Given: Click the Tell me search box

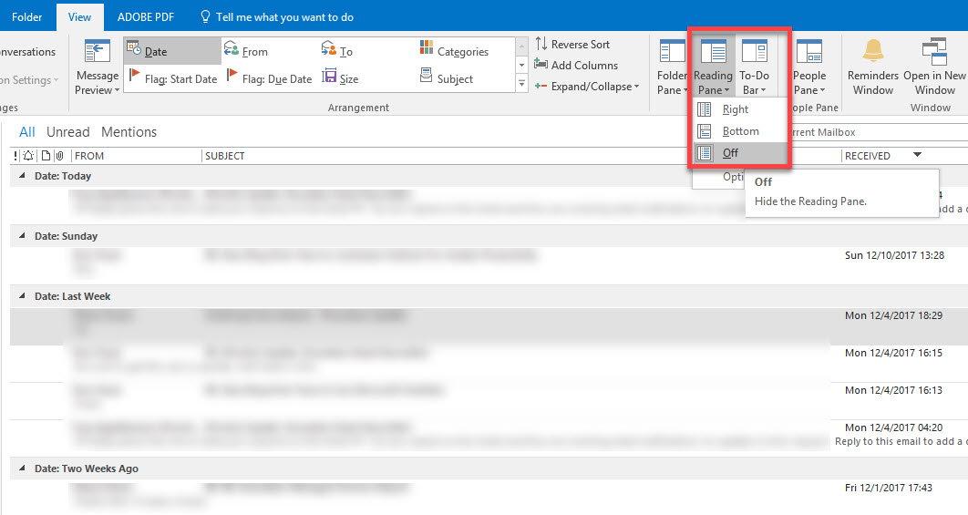Looking at the screenshot, I should coord(283,17).
